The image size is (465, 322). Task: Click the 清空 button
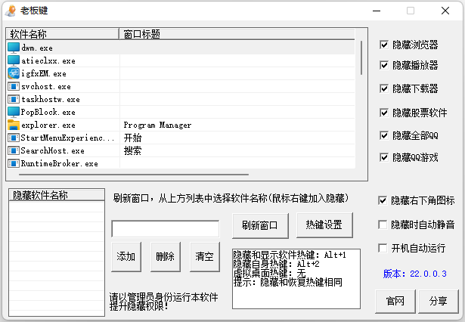point(205,256)
